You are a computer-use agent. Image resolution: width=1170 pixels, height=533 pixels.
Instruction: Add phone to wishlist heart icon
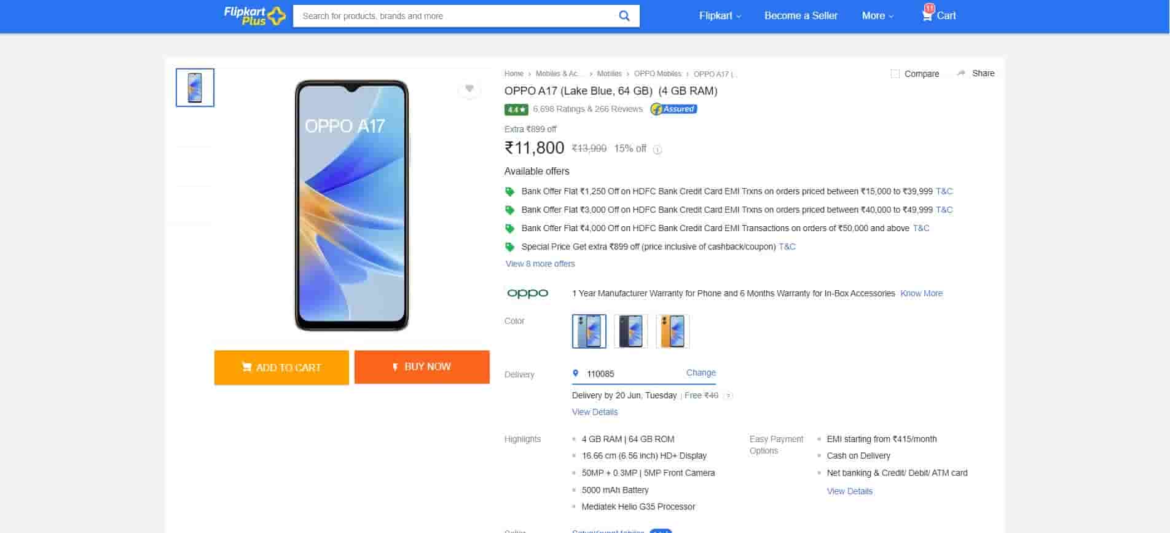469,89
